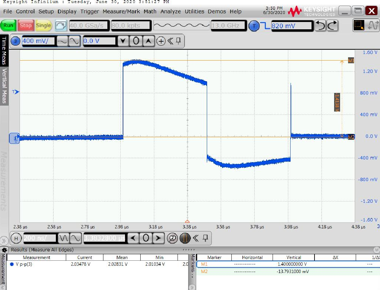Open the Math menu
The image size is (380, 290).
pyautogui.click(x=150, y=11)
